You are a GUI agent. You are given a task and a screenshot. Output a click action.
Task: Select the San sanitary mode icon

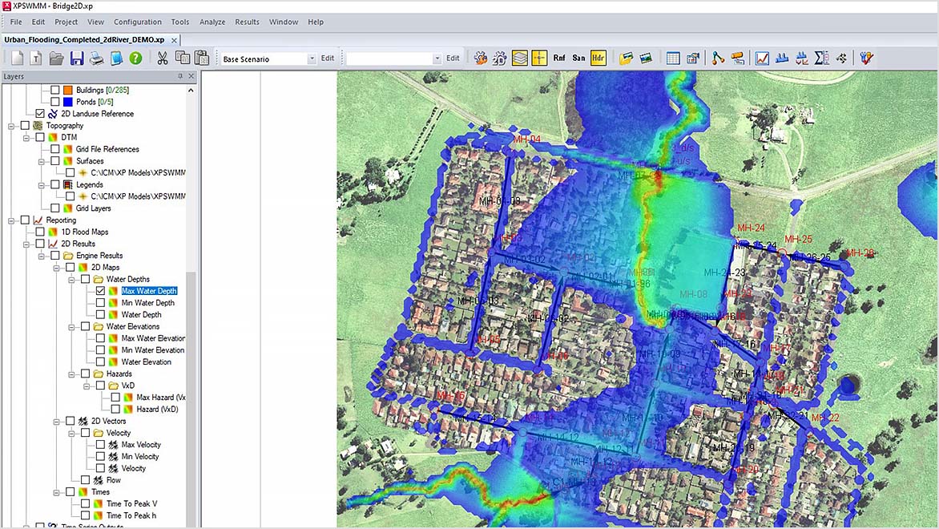click(578, 58)
